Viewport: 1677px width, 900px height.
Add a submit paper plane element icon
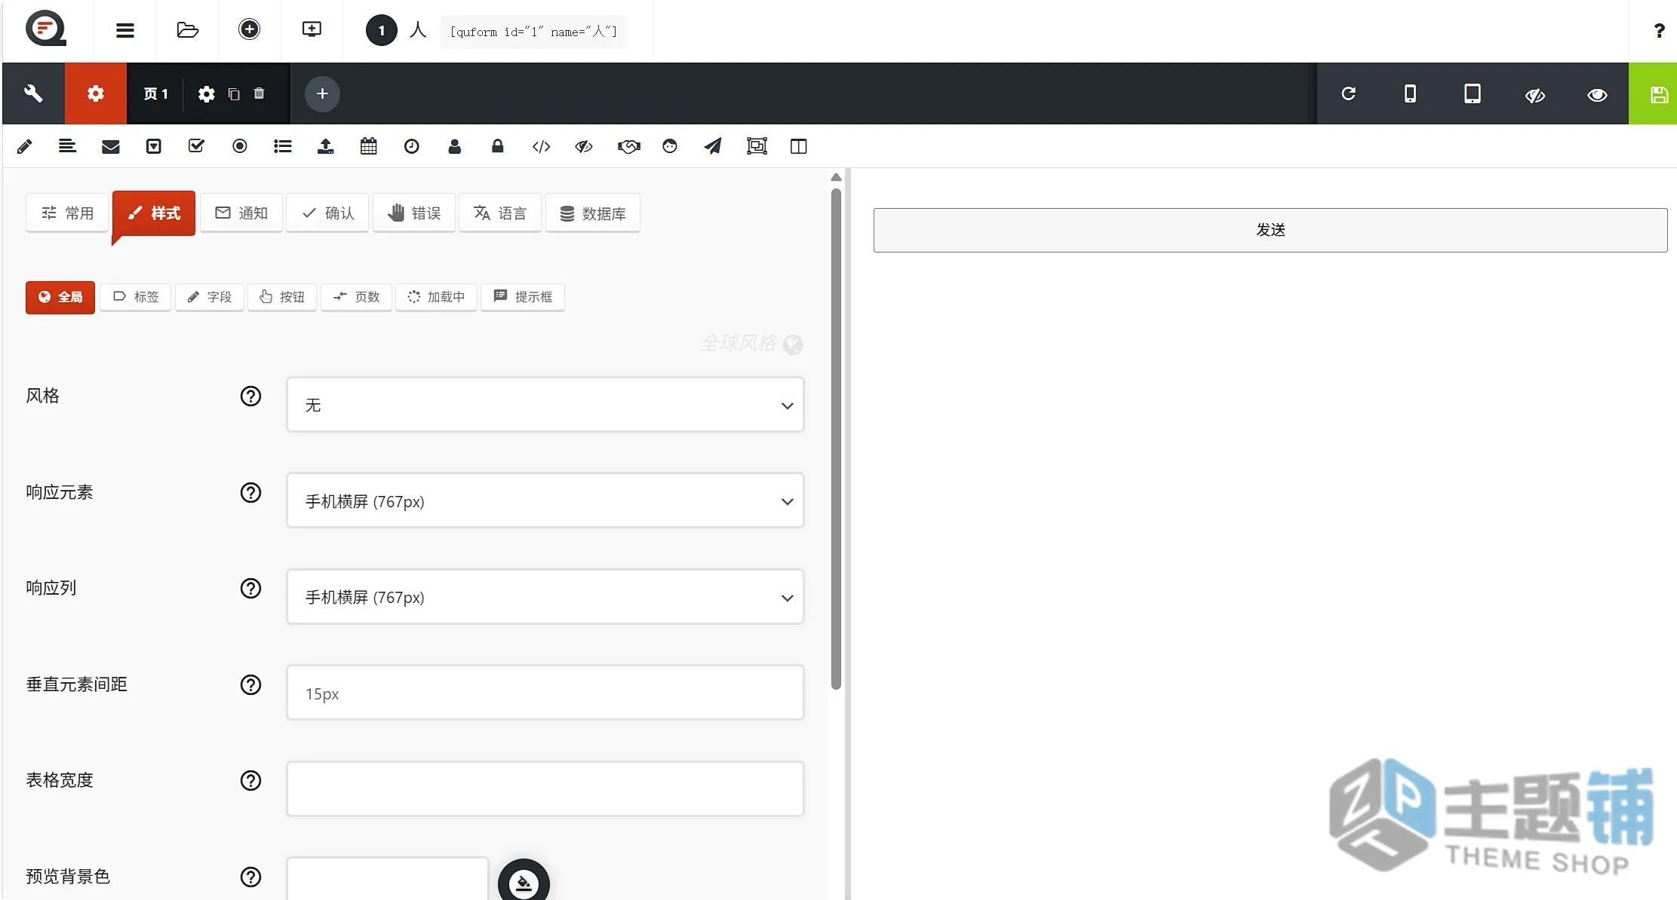click(x=713, y=146)
